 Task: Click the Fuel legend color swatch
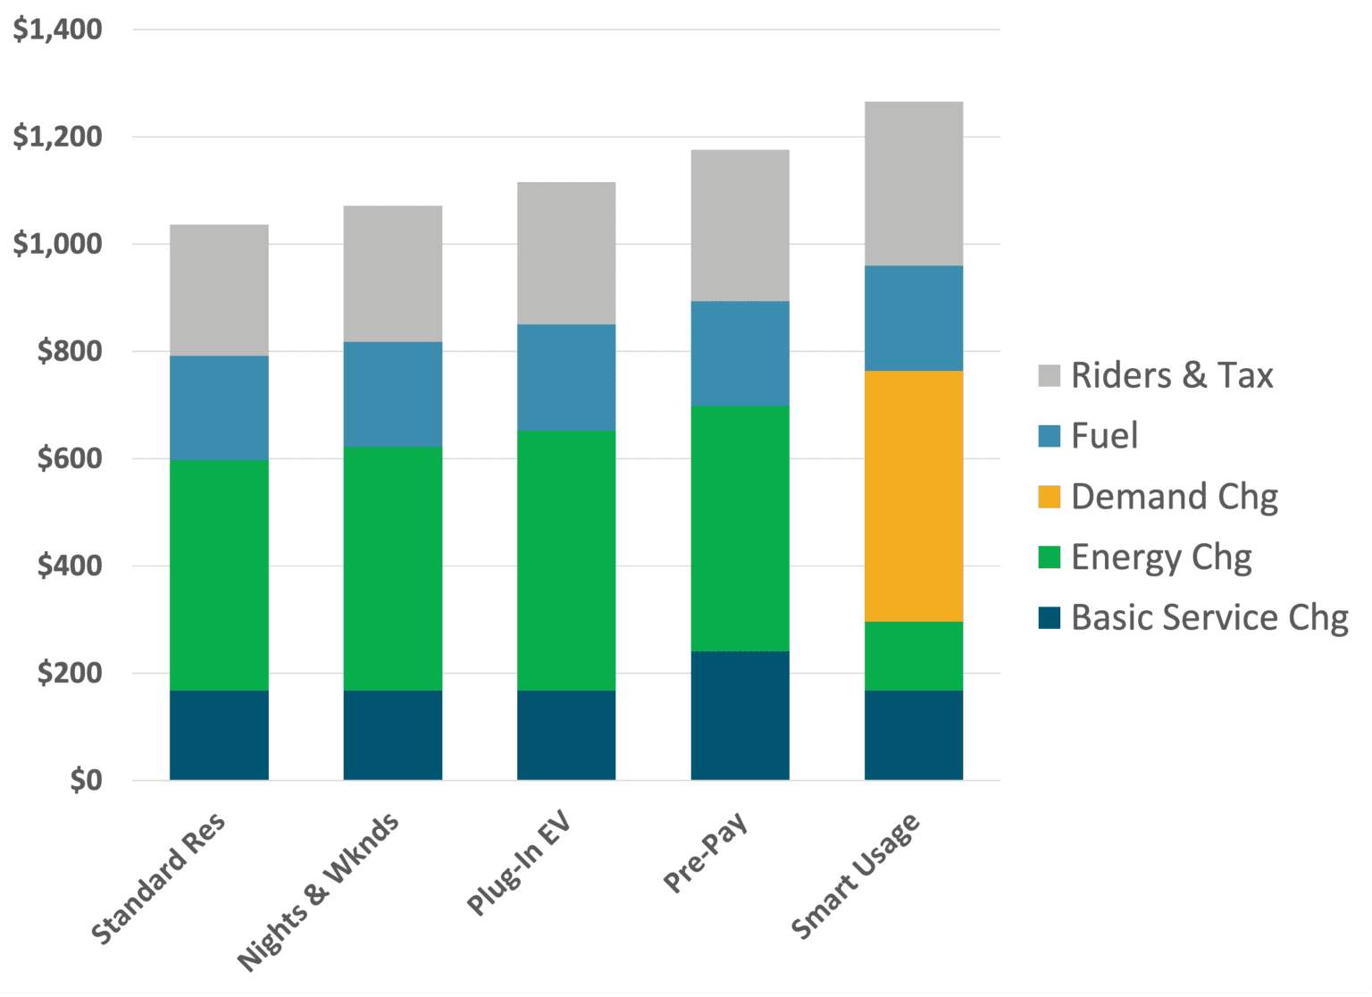1049,437
